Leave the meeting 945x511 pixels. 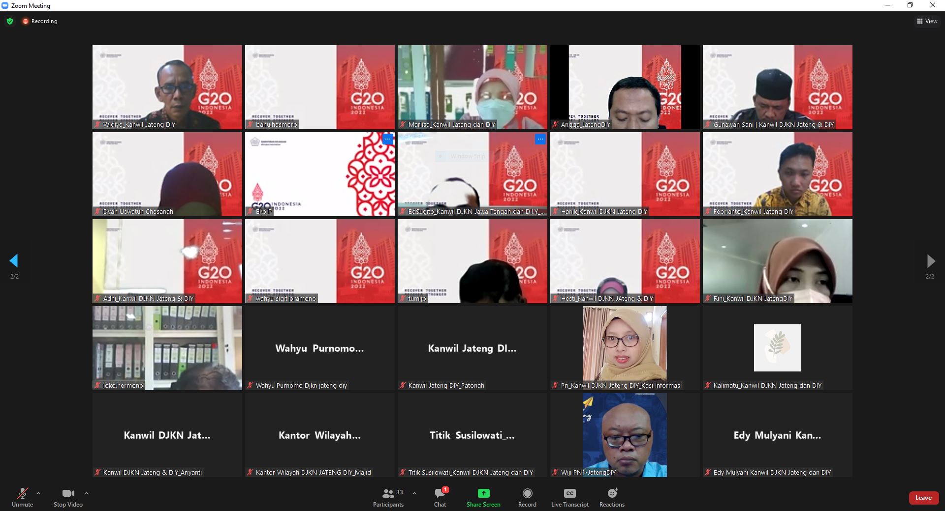[x=923, y=498]
